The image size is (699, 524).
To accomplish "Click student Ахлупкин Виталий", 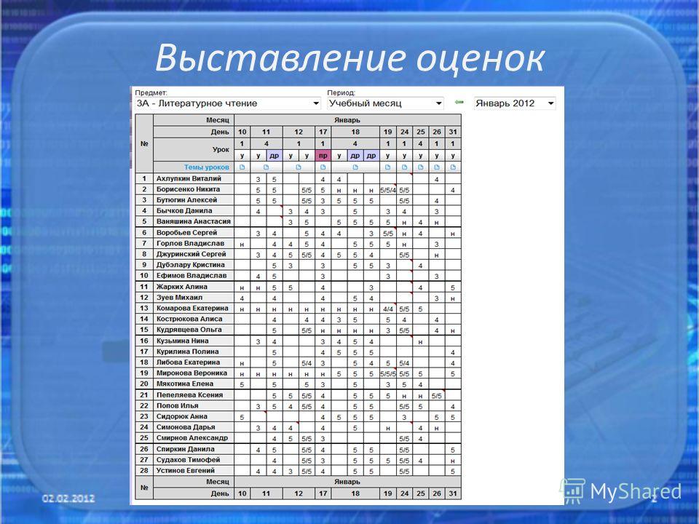I will [x=189, y=178].
